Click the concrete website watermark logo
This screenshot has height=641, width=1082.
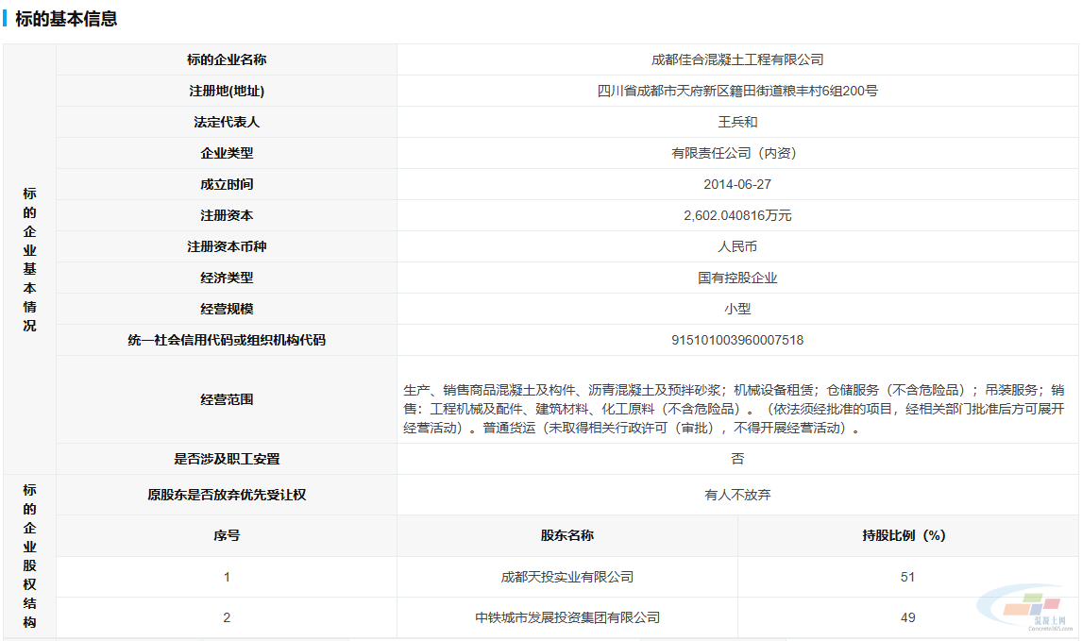1023,607
